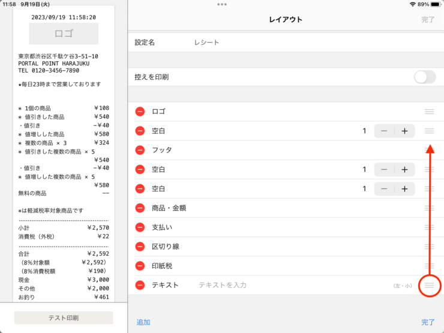The height and width of the screenshot is (333, 444).
Task: Delete the ロゴ row with its red minus
Action: (x=140, y=112)
